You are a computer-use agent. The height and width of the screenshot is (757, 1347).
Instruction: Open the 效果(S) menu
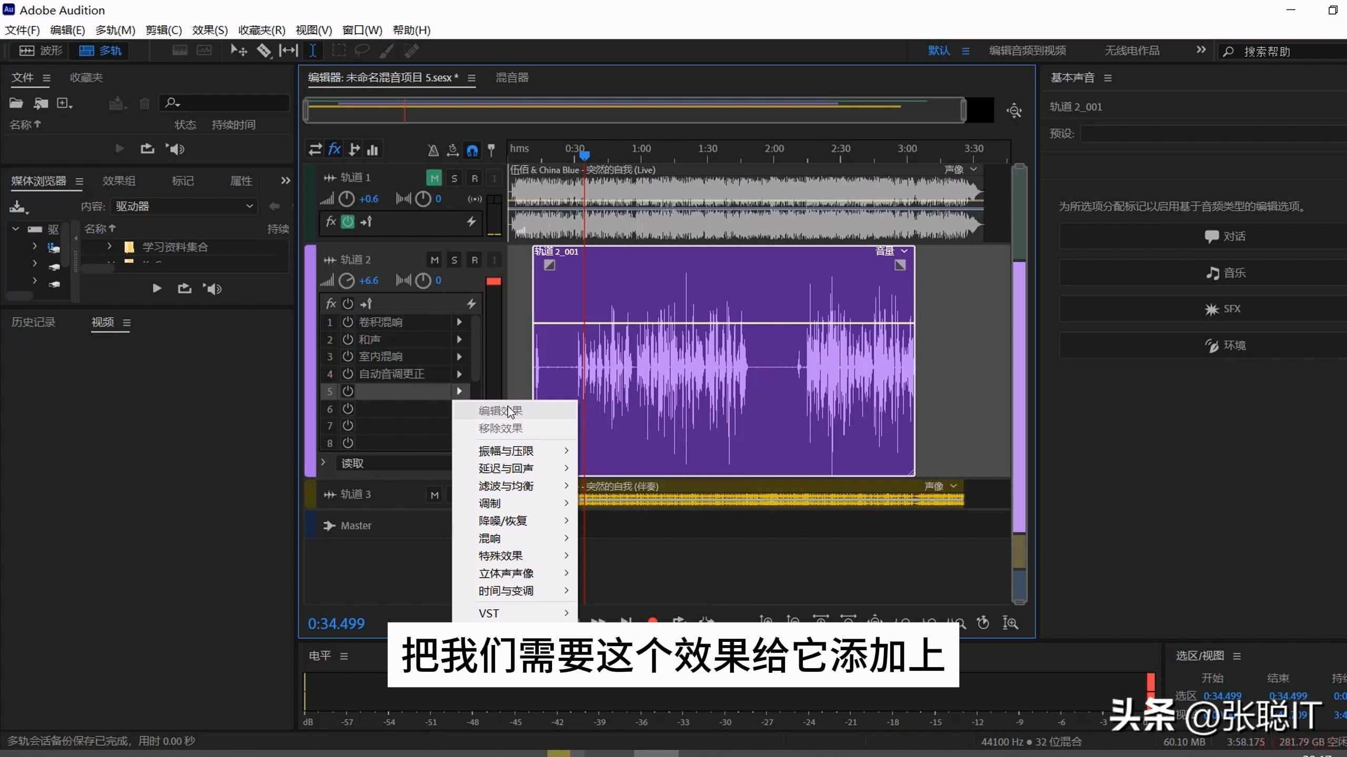click(209, 30)
